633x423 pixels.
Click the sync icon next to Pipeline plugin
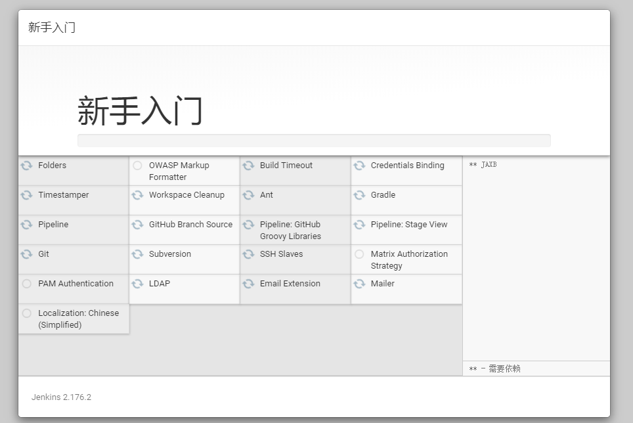click(27, 225)
